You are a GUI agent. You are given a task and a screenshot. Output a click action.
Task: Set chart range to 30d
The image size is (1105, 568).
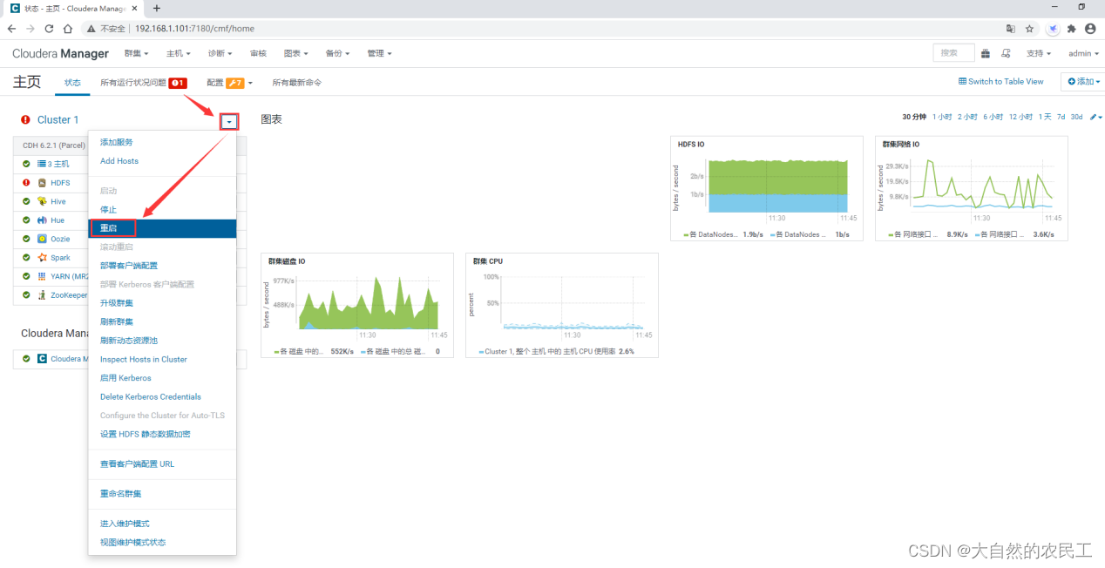tap(1077, 117)
